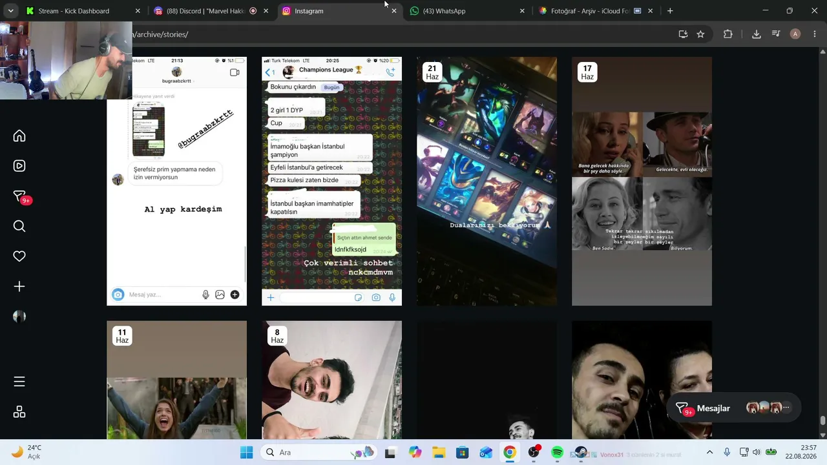
Task: Open Reels from the Instagram sidebar
Action: click(19, 166)
